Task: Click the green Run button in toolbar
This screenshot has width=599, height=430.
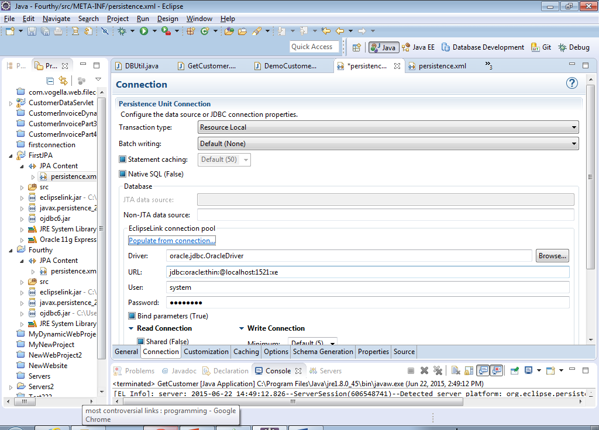Action: pyautogui.click(x=144, y=31)
